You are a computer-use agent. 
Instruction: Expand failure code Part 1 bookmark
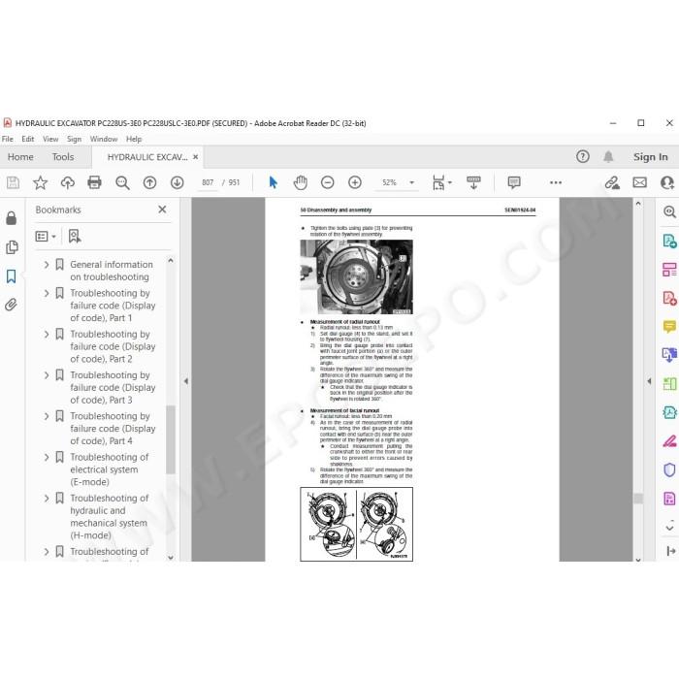[47, 293]
